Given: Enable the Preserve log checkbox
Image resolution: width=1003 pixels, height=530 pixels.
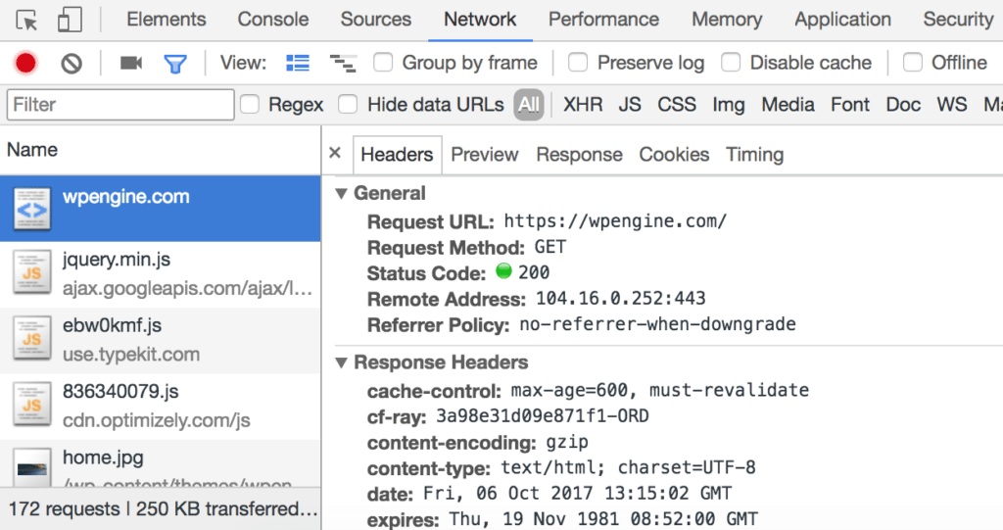Looking at the screenshot, I should (579, 64).
